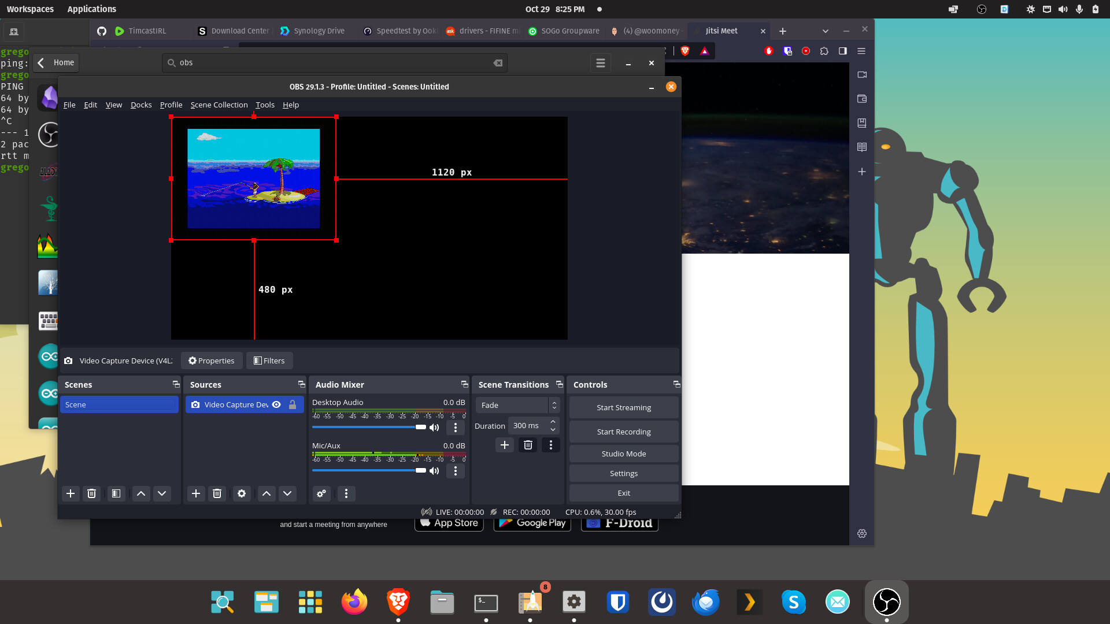
Task: Open the Fade transition dropdown
Action: [x=517, y=405]
